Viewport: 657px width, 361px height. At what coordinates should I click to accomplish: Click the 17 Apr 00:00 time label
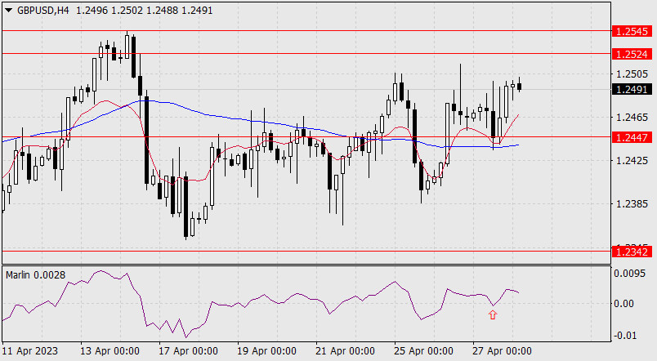coord(189,350)
